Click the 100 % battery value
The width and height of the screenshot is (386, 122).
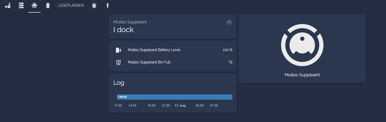(227, 50)
